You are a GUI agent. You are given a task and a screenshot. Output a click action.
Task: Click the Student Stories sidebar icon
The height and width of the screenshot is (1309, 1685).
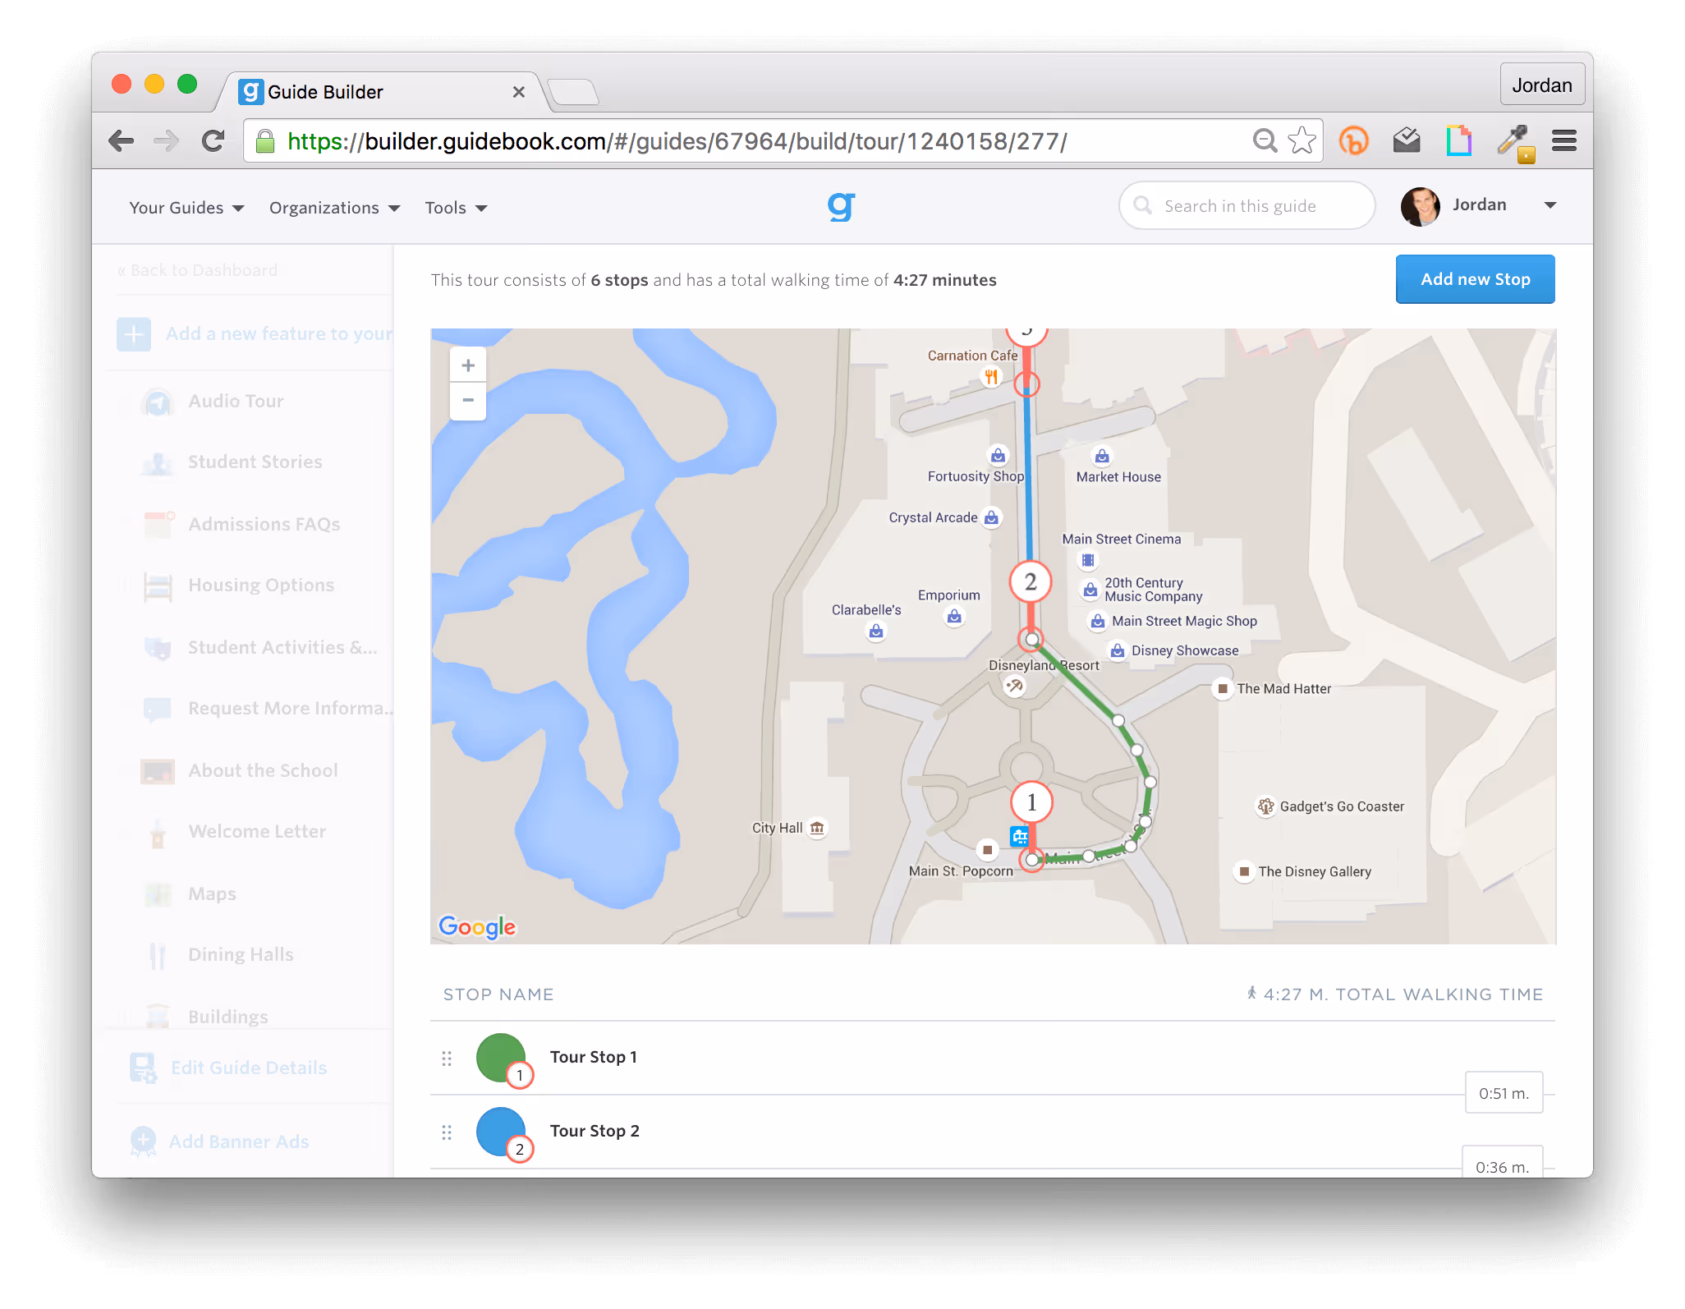[158, 462]
